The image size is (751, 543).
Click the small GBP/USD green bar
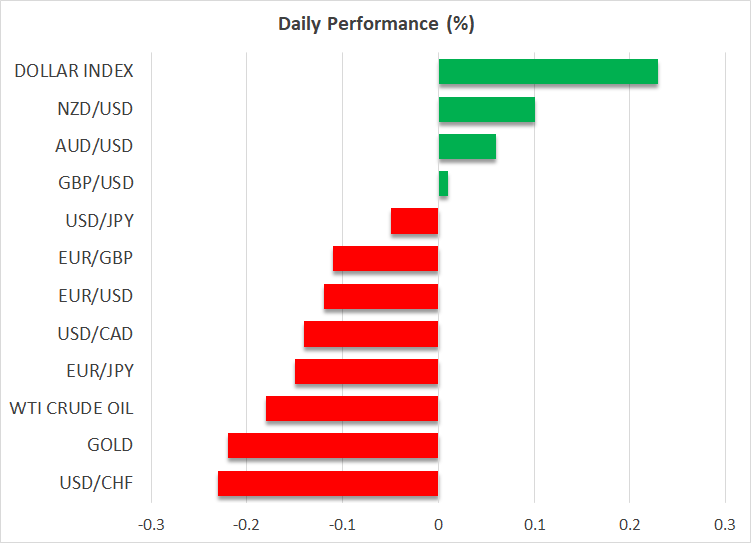(x=443, y=183)
